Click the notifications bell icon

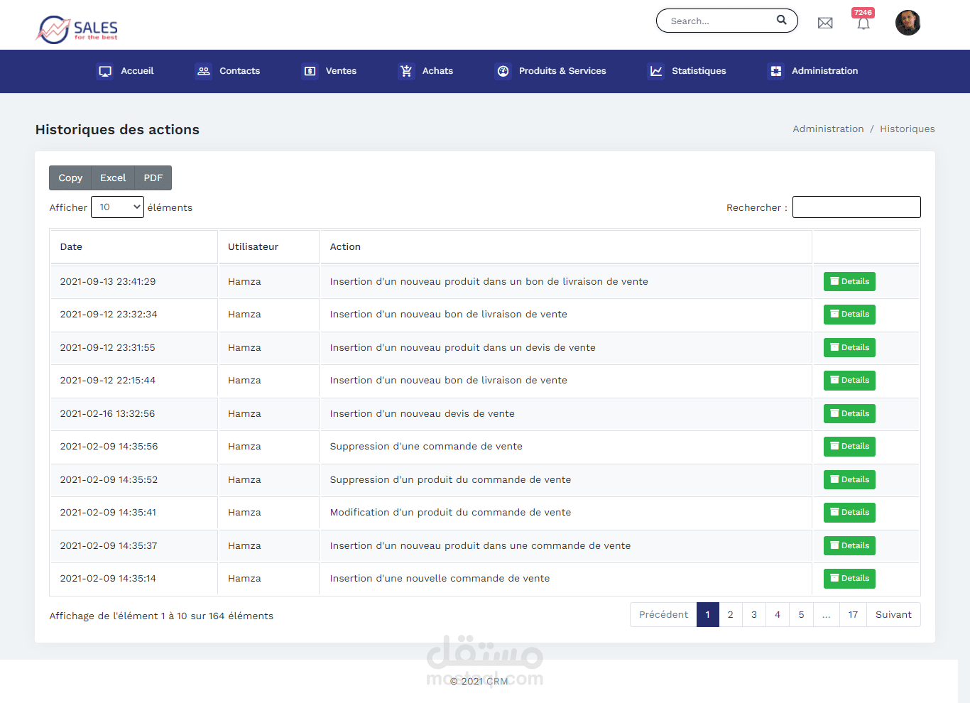[x=863, y=23]
